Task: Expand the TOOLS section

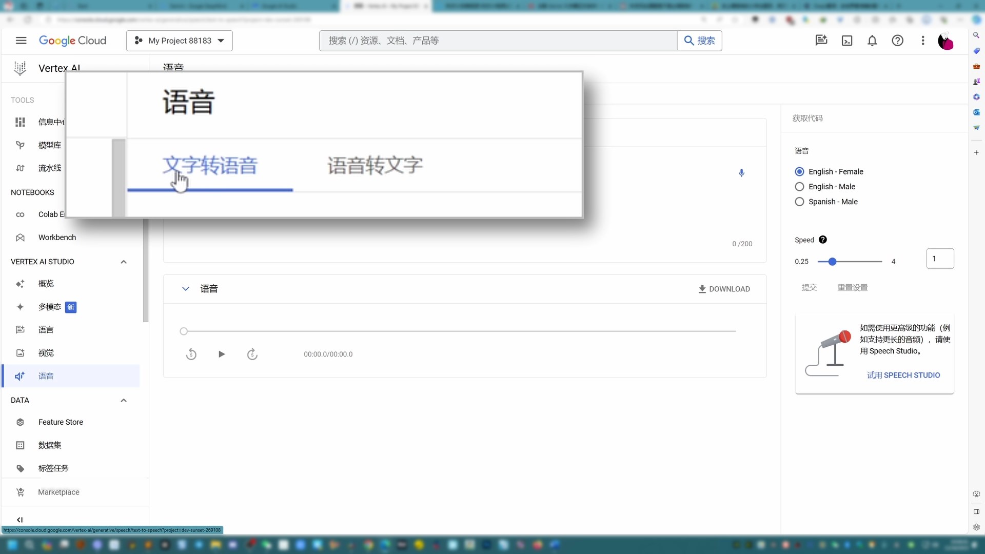Action: (22, 100)
